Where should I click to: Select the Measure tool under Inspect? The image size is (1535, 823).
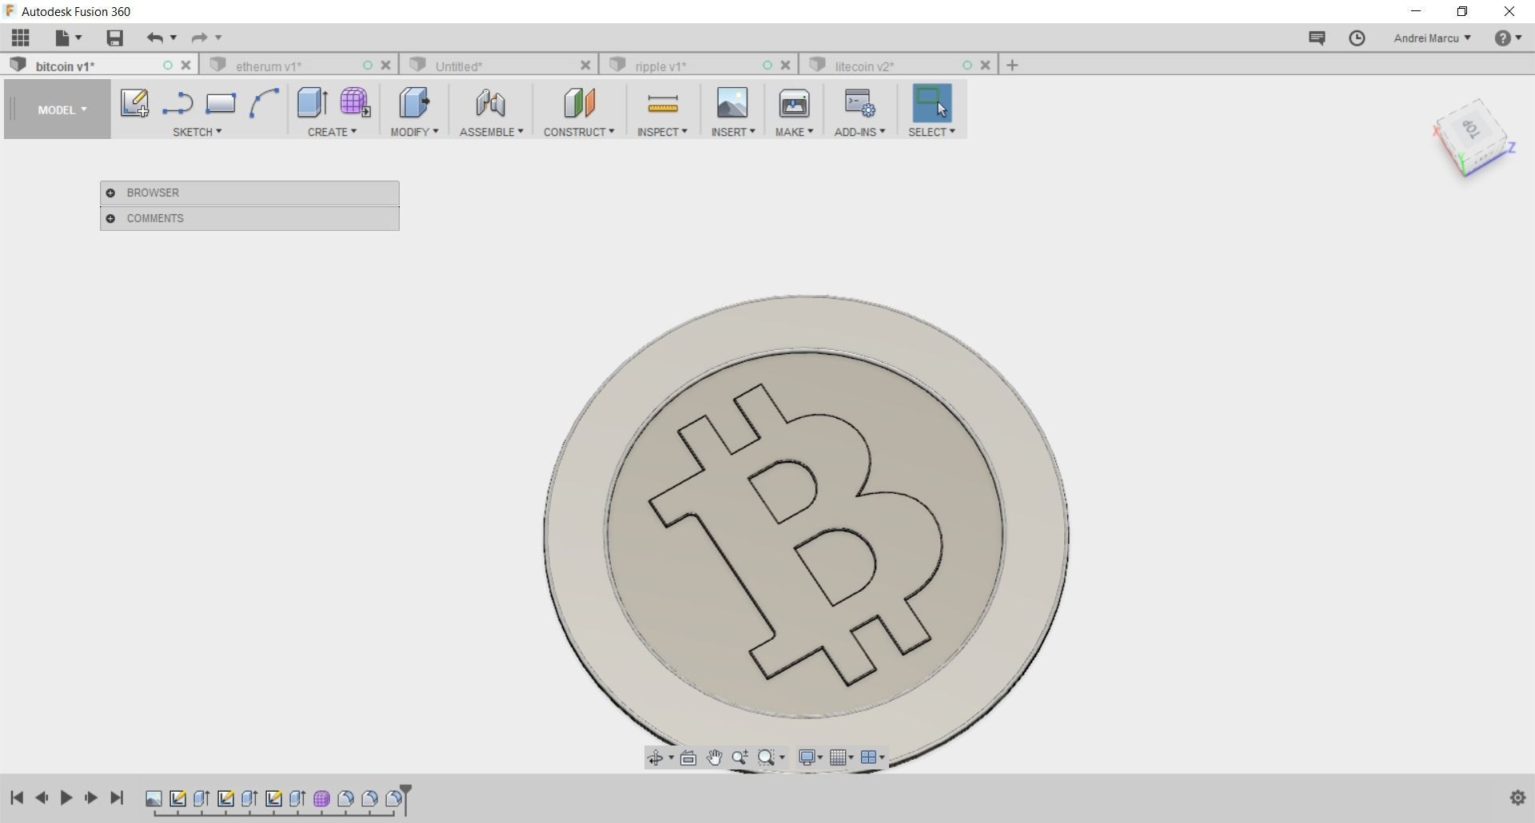tap(662, 103)
